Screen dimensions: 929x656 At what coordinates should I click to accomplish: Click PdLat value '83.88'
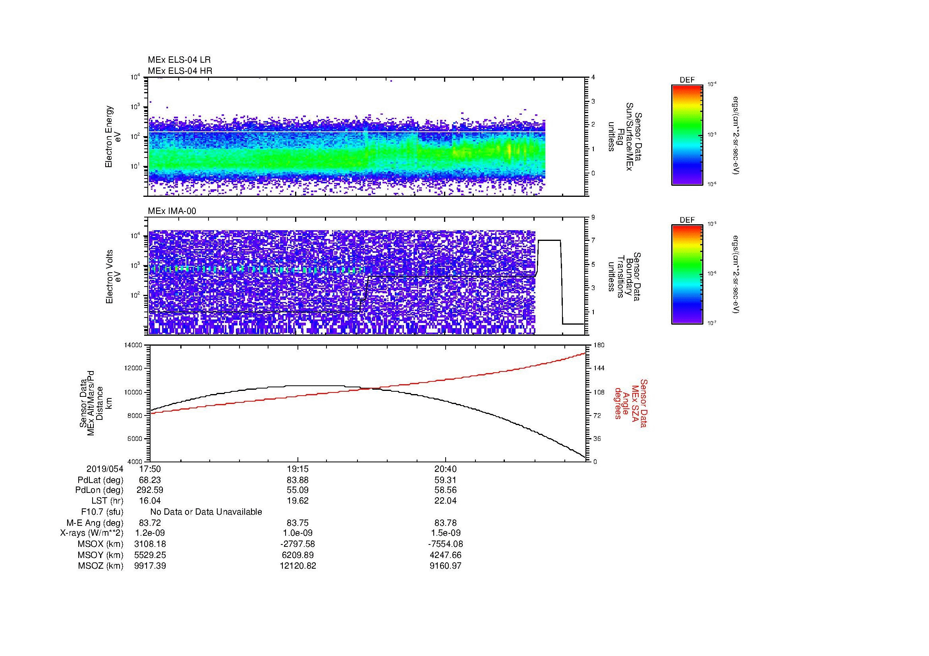point(298,480)
